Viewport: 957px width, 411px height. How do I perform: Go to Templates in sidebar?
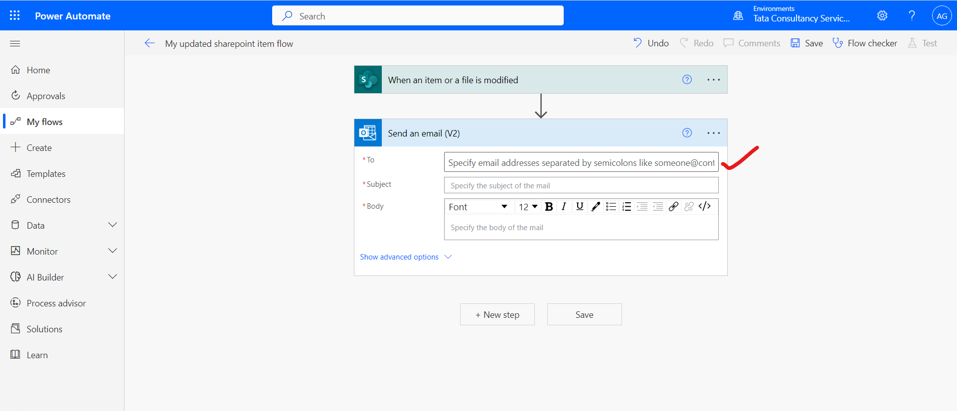[46, 174]
